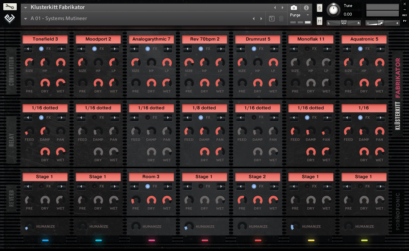Open 1/8 dotted delay time selector

click(204, 108)
